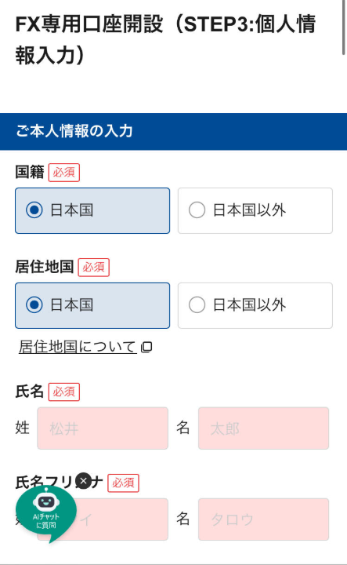Focus the 名 field with 太郎 placeholder
Screen dimensions: 347x565
[263, 428]
